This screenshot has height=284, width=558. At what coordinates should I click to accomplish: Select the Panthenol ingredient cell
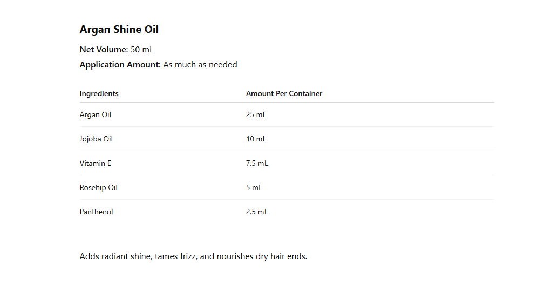(96, 212)
